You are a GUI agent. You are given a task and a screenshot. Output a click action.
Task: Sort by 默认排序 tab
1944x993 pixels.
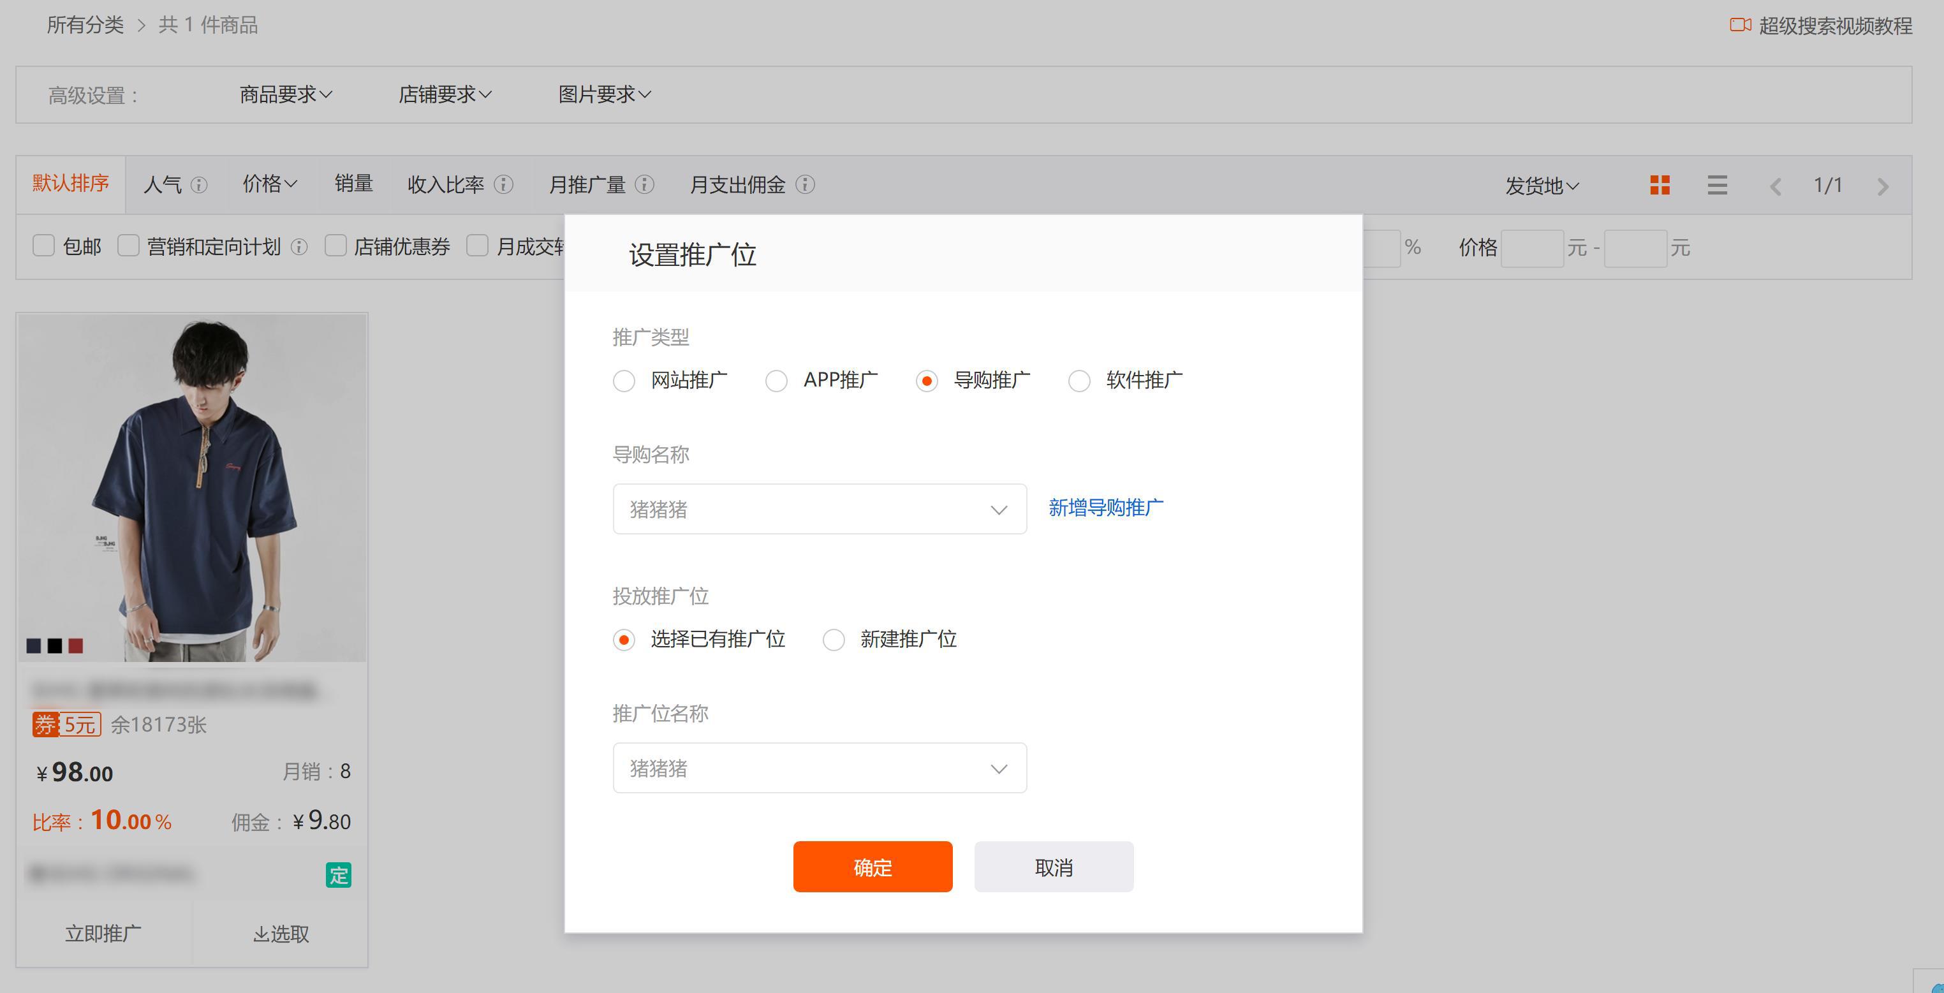click(x=71, y=184)
